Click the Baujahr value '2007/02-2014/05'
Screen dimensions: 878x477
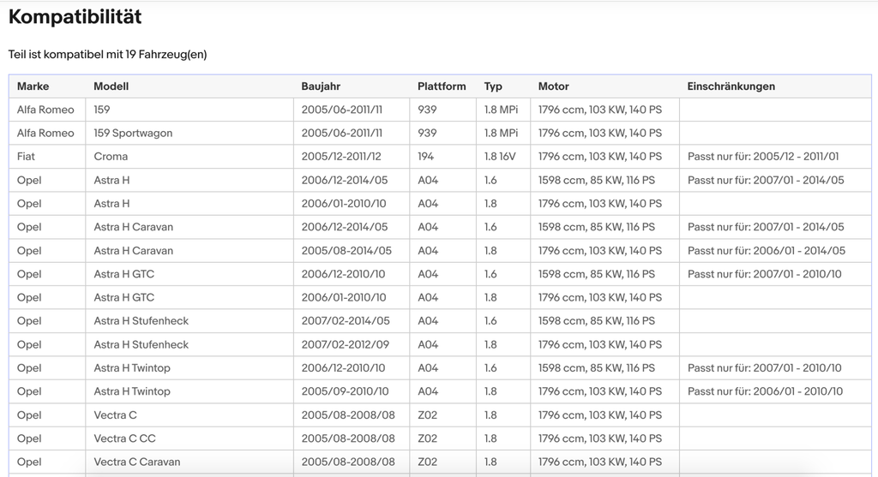pyautogui.click(x=346, y=321)
